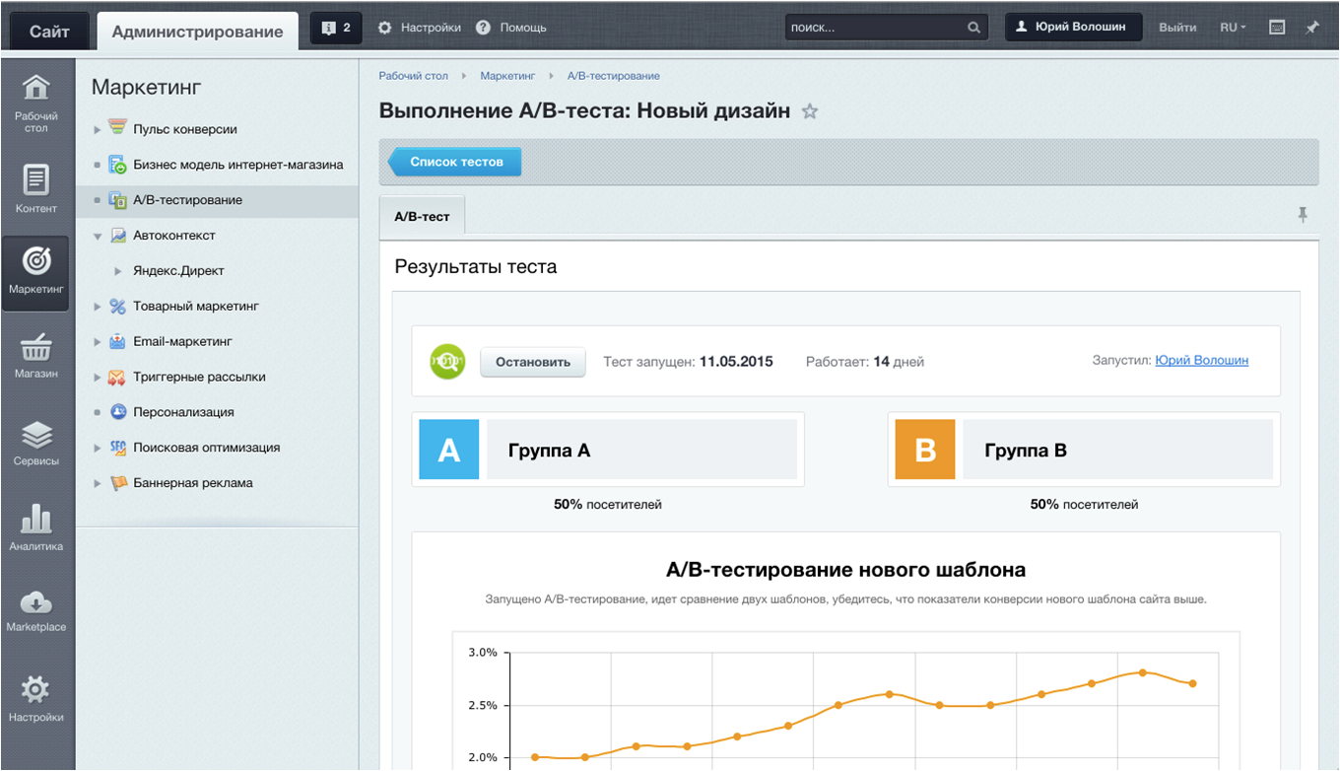The height and width of the screenshot is (771, 1340).
Task: Click the Список тестов button
Action: tap(454, 162)
